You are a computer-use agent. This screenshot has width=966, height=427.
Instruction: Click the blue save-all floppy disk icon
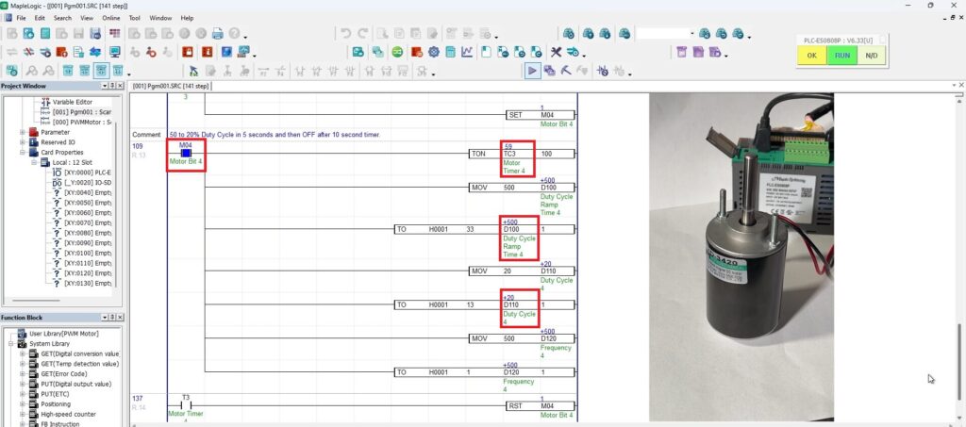click(x=95, y=34)
